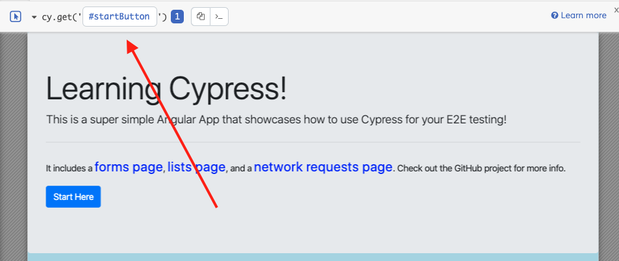Go to the lists page link
The image size is (619, 261).
pos(196,168)
